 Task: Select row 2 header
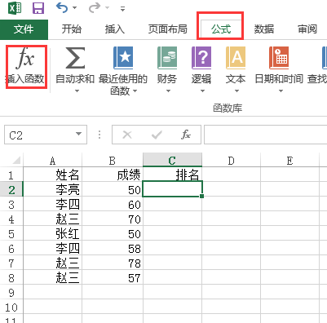click(11, 189)
